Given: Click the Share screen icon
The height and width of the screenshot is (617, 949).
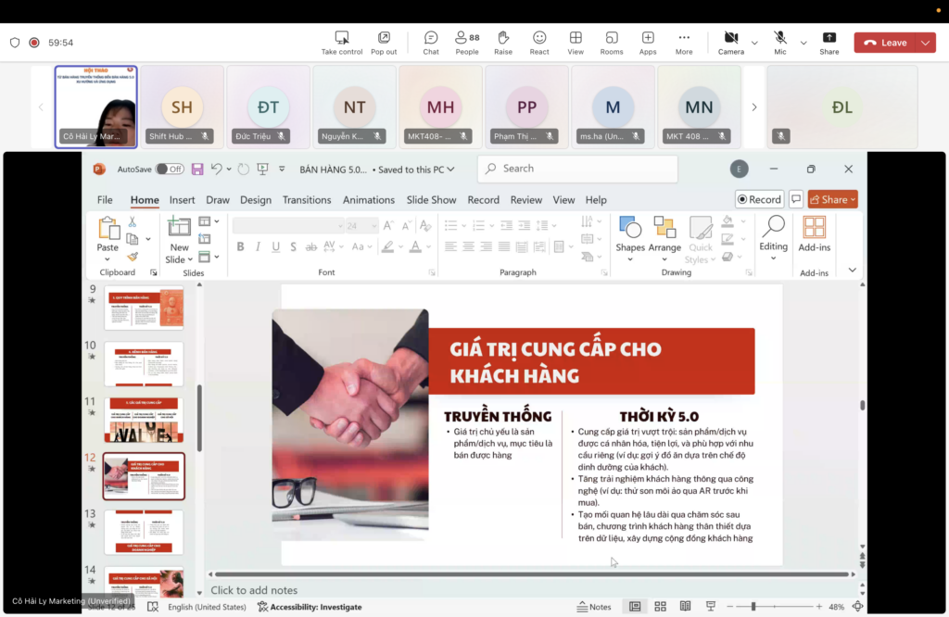Looking at the screenshot, I should click(829, 42).
